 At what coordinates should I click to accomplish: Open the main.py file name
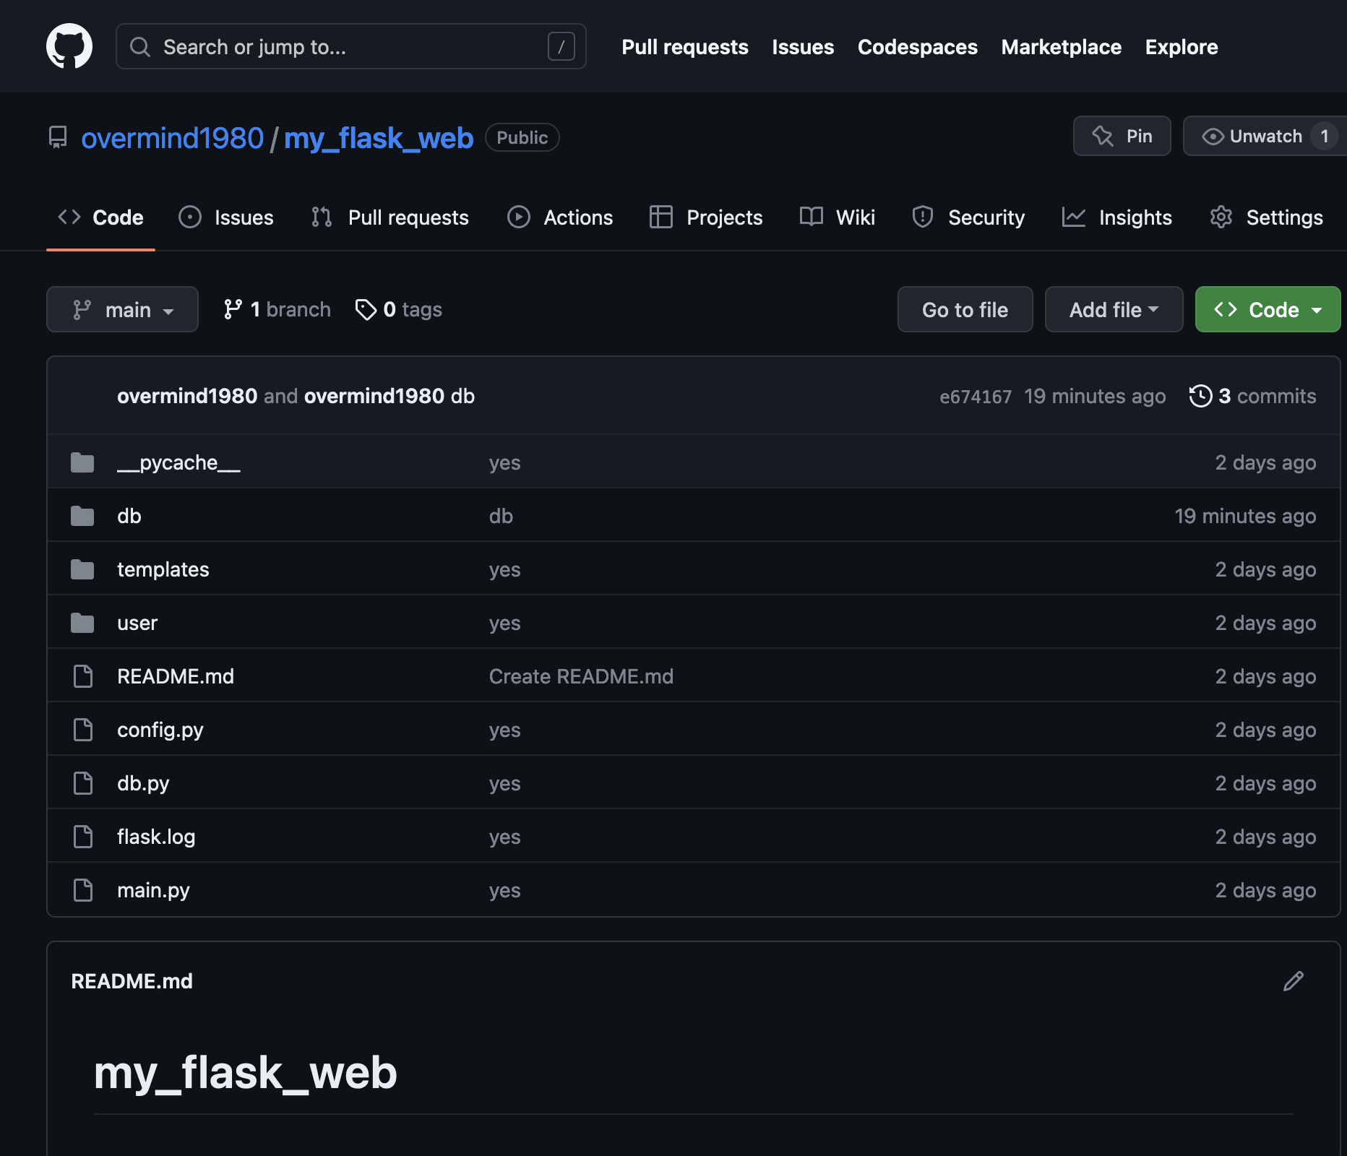[153, 890]
